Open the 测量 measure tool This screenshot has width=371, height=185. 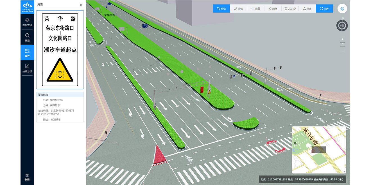coord(256,9)
